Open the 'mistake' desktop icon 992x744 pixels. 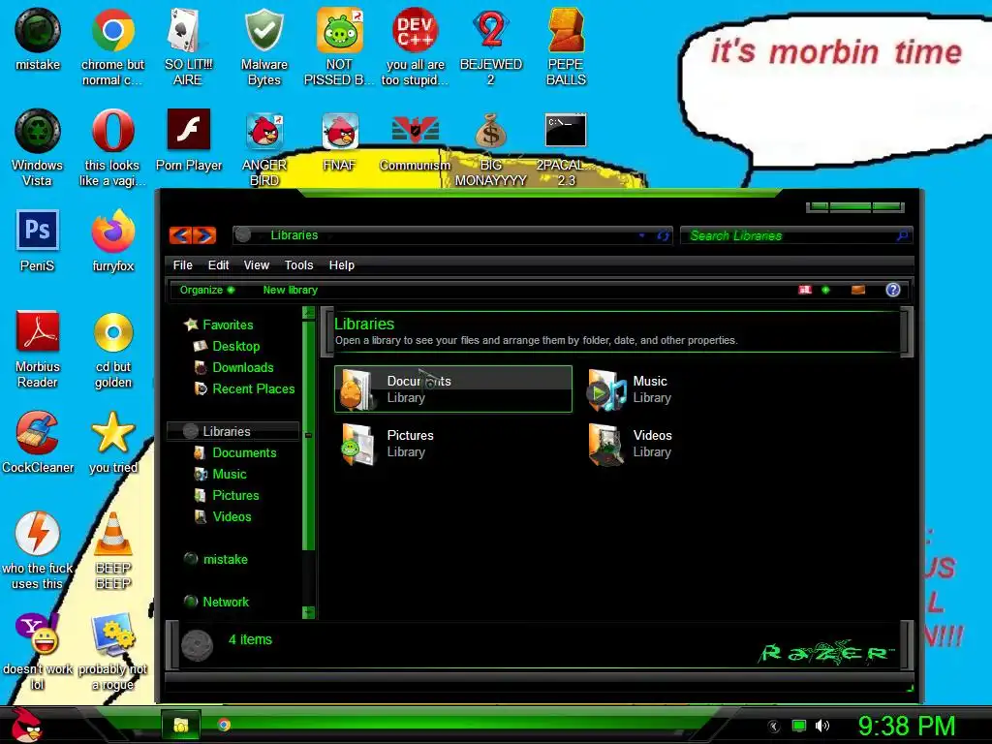point(38,39)
